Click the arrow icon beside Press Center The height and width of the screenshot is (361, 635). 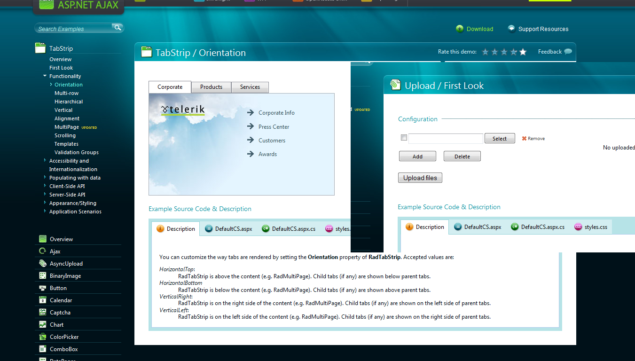251,126
